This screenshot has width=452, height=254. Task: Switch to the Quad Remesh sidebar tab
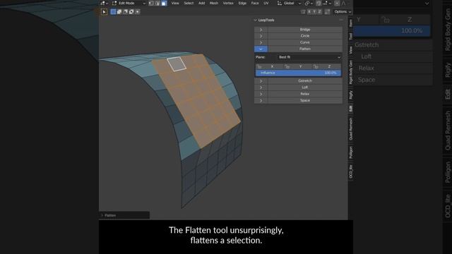pos(350,129)
